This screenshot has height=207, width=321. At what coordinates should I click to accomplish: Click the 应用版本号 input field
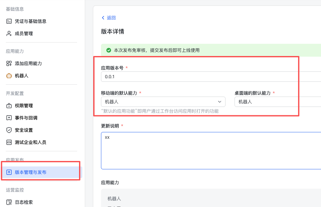click(x=210, y=77)
